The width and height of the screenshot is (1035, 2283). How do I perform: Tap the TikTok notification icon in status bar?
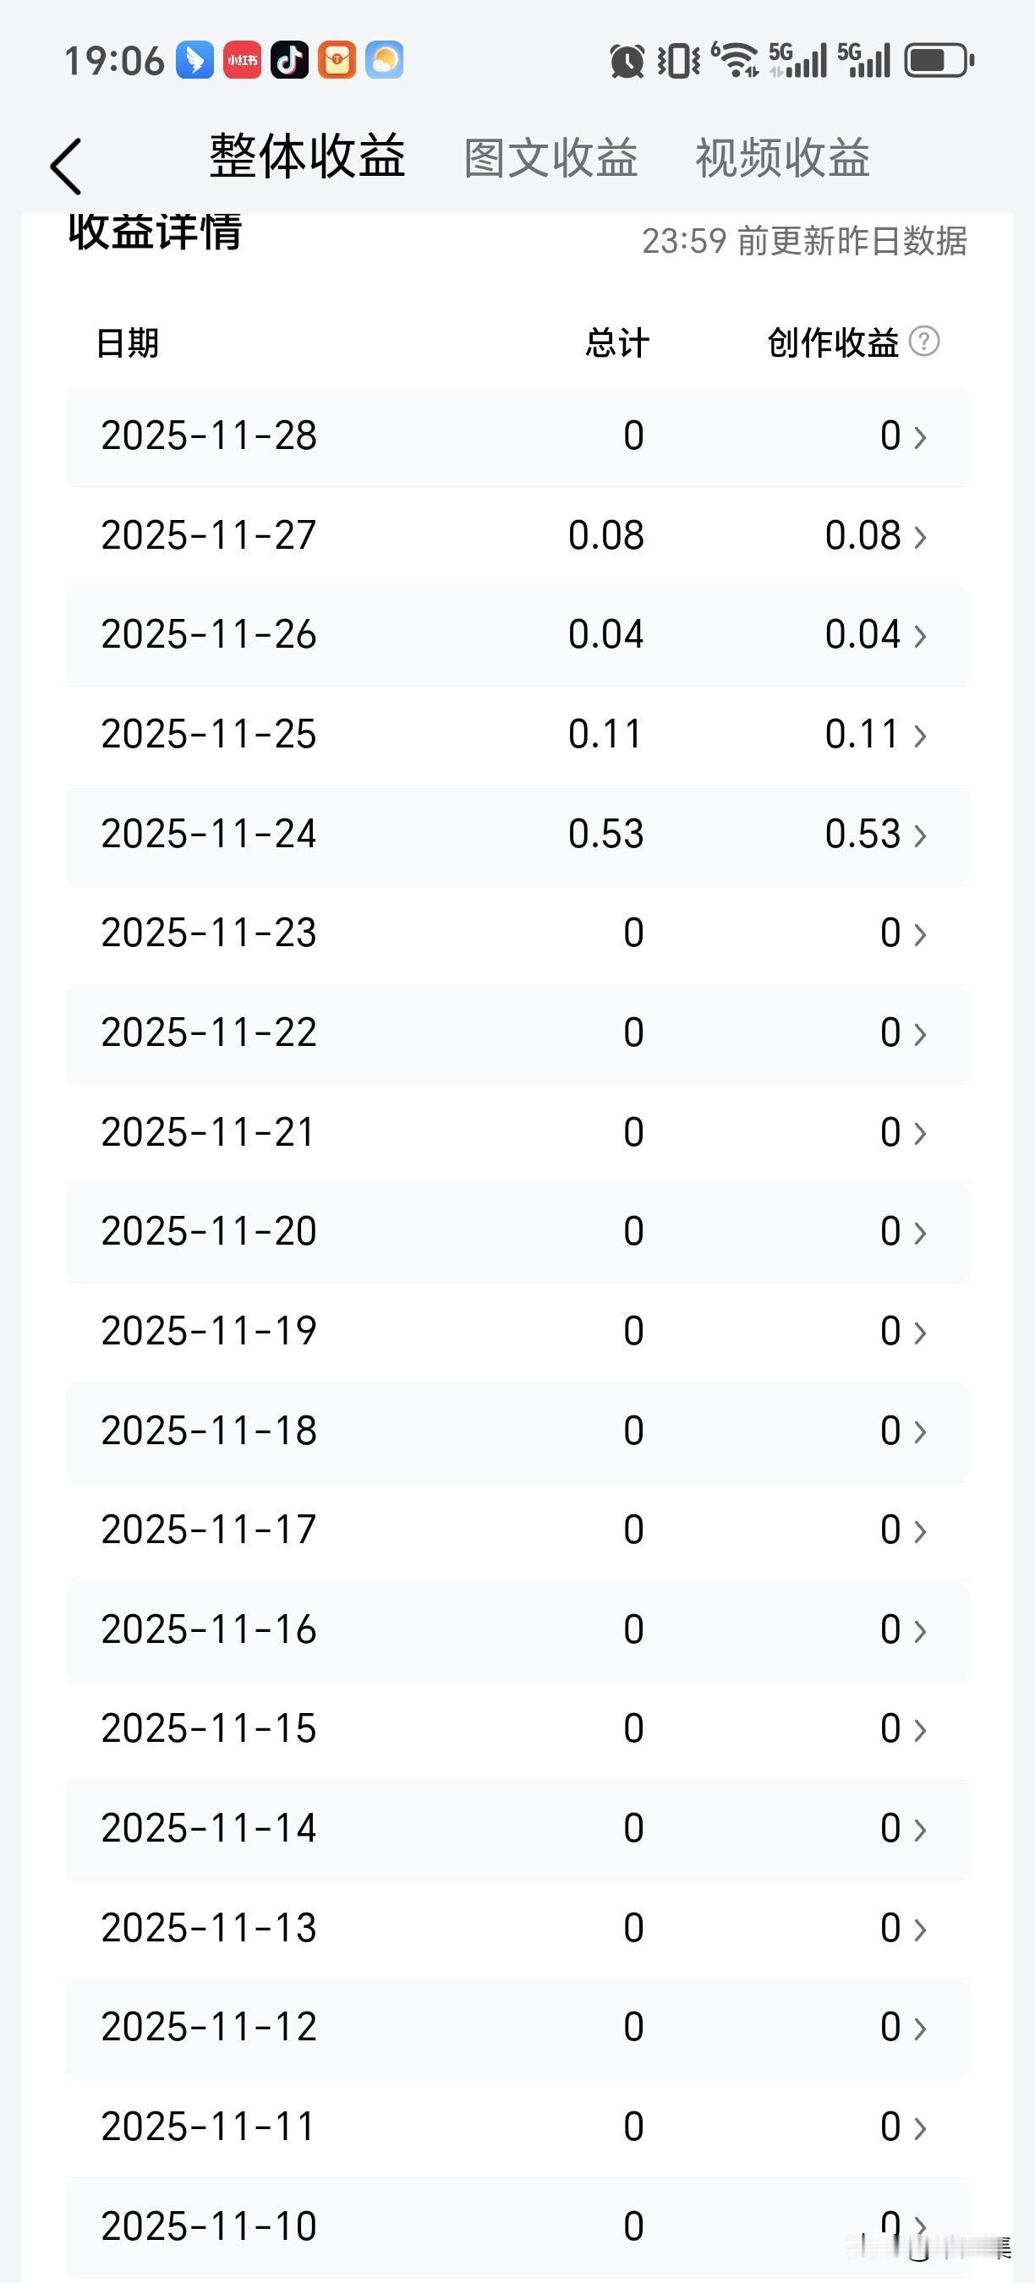(x=290, y=60)
